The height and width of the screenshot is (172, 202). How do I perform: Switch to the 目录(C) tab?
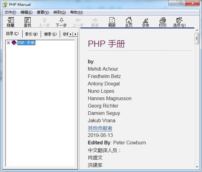coord(12,34)
